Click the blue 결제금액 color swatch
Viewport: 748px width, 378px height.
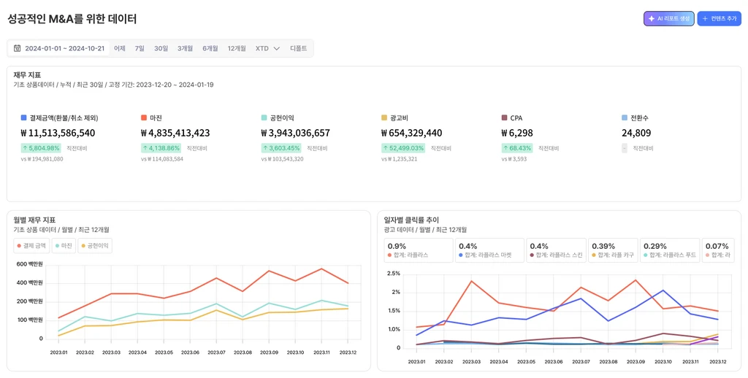pyautogui.click(x=24, y=117)
